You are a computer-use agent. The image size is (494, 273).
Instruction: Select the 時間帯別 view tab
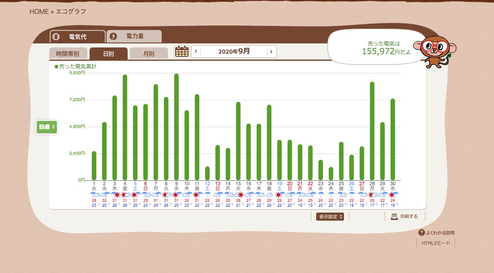[68, 54]
